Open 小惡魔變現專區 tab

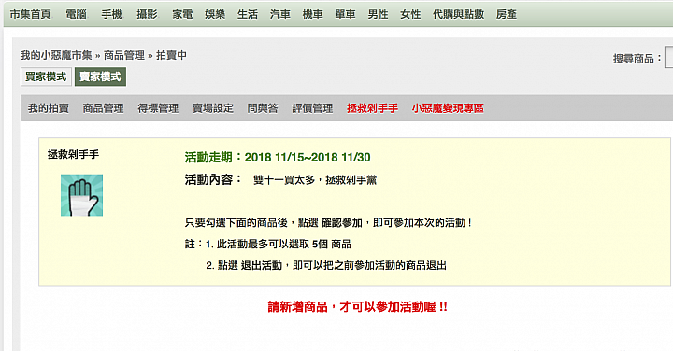pos(448,108)
